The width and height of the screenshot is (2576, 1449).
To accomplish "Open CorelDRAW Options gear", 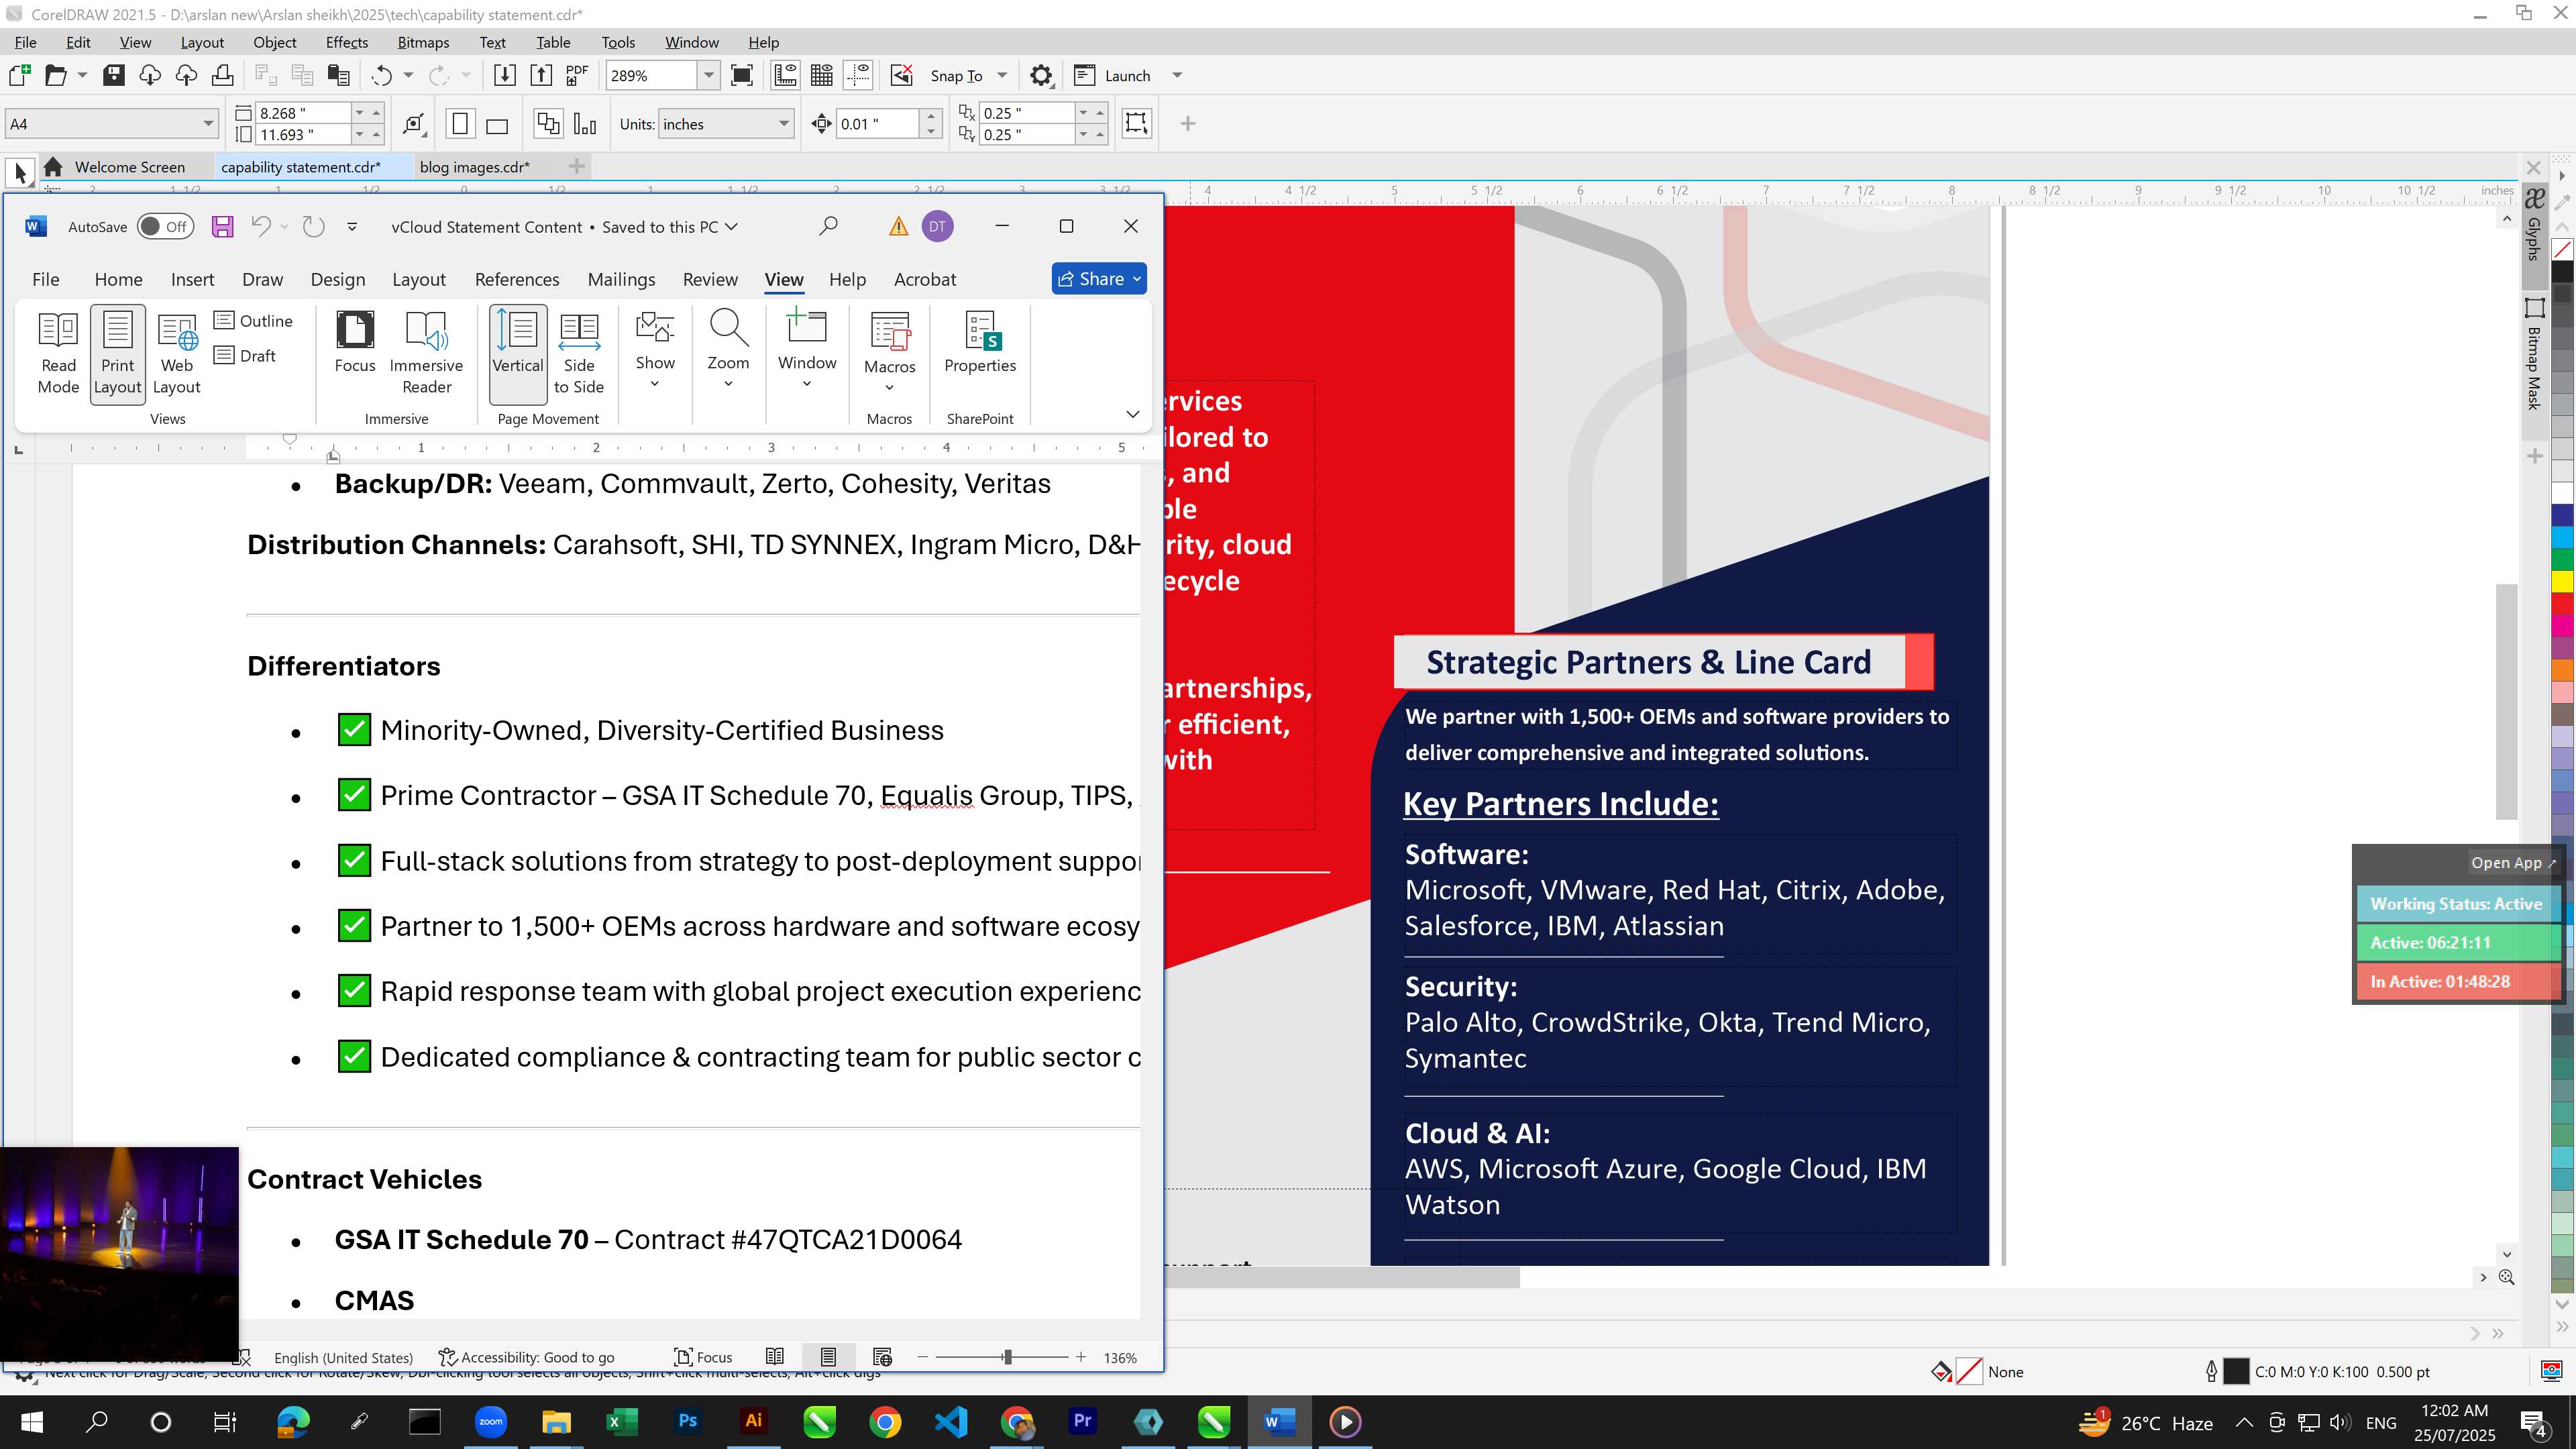I will point(1041,75).
